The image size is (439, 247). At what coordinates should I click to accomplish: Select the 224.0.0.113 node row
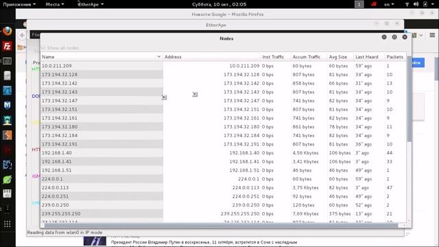tap(223, 187)
